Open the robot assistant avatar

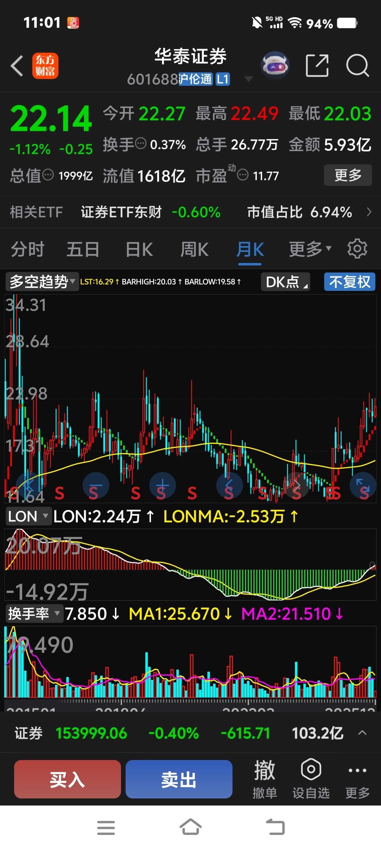[275, 66]
